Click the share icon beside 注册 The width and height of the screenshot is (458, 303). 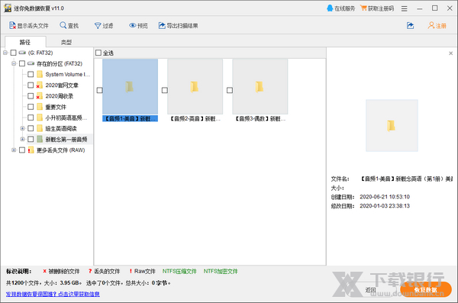pos(411,25)
